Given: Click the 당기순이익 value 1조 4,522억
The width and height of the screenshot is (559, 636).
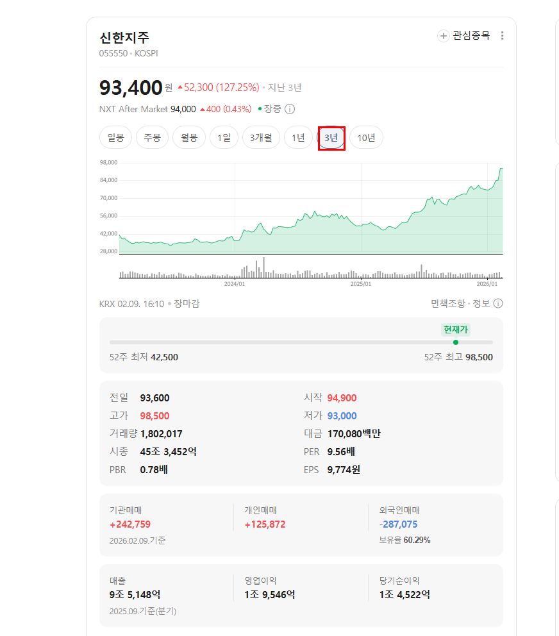Looking at the screenshot, I should coord(405,594).
